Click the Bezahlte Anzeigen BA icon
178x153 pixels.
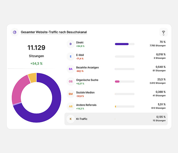coord(71,69)
